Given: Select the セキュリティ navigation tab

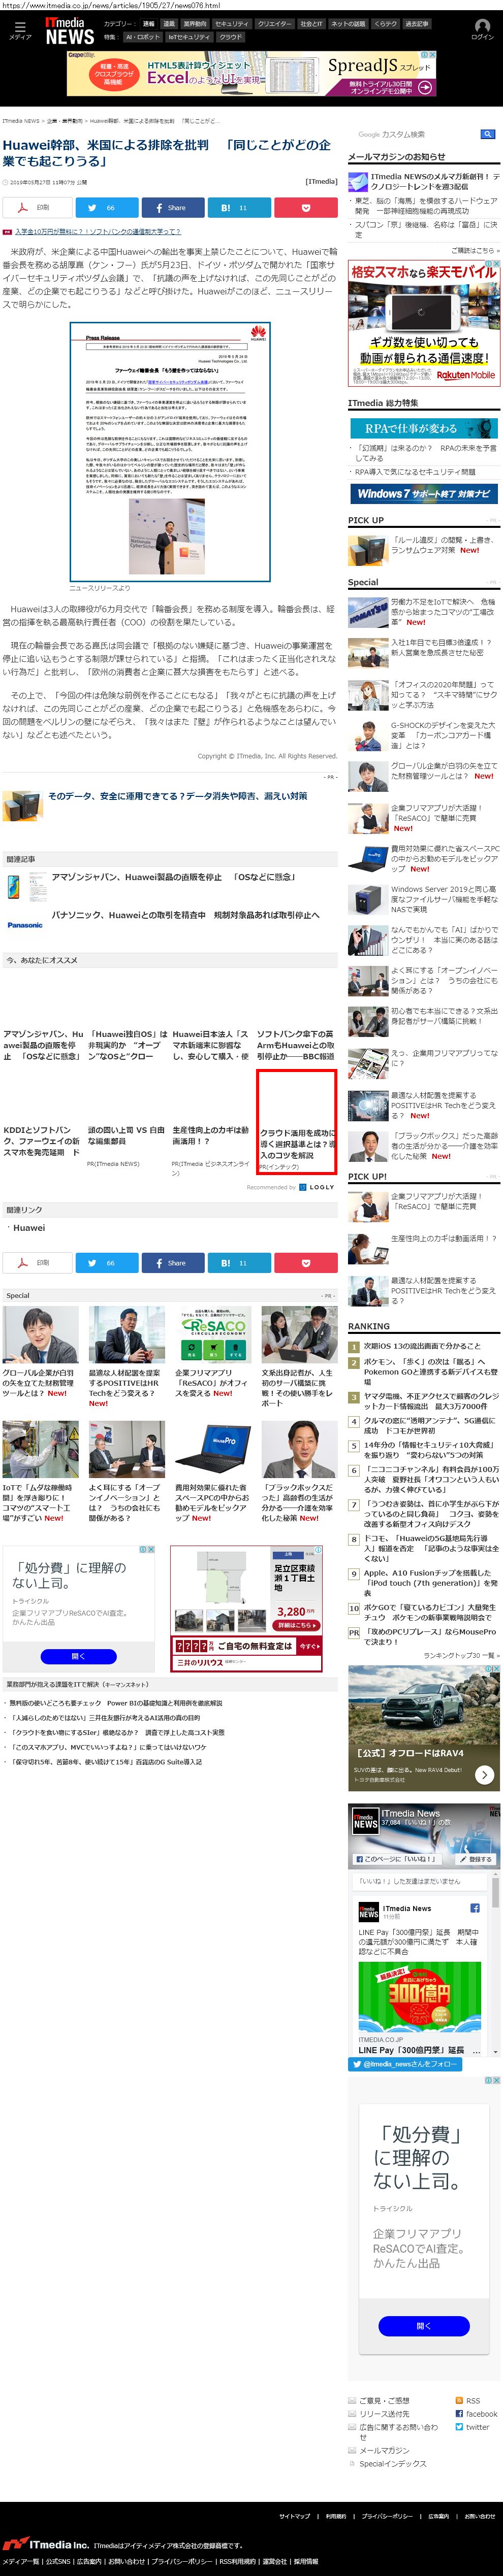Looking at the screenshot, I should pos(232,23).
